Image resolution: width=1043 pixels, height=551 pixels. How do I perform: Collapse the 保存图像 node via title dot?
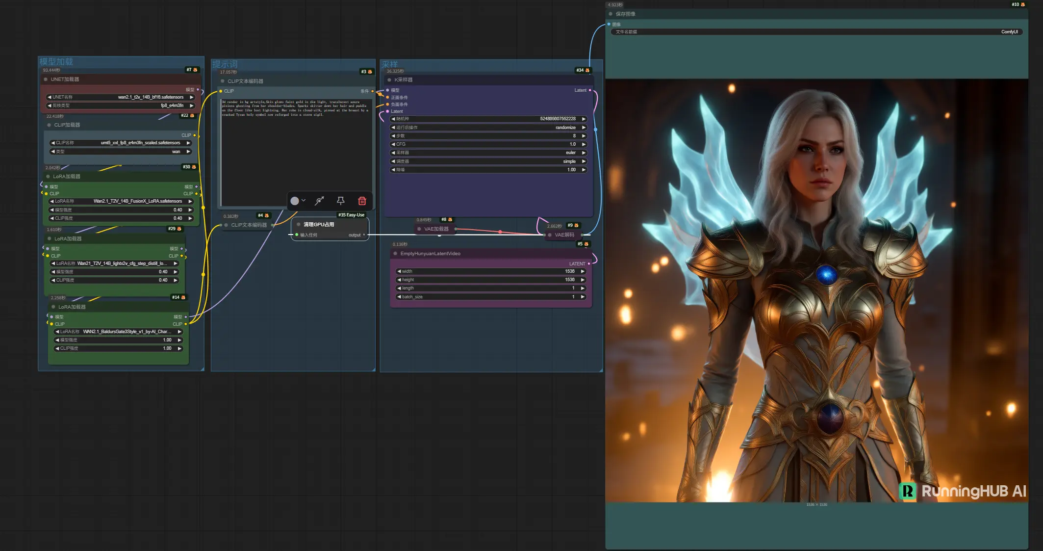pos(611,14)
